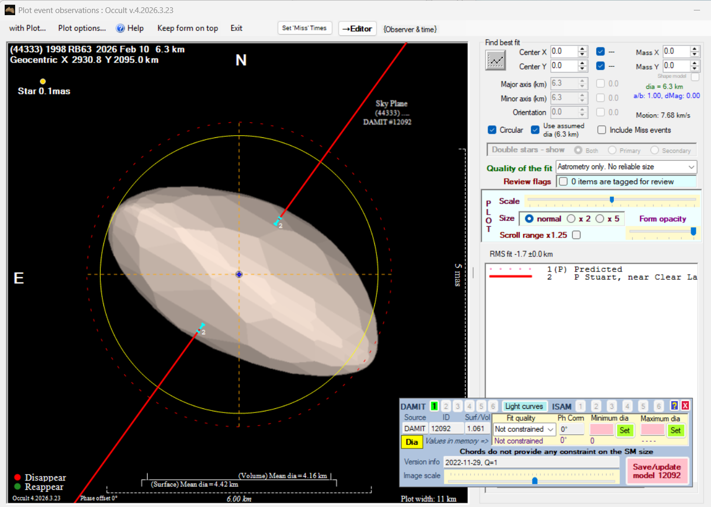Uncheck the Circular checkbox
This screenshot has height=507, width=711.
(492, 130)
